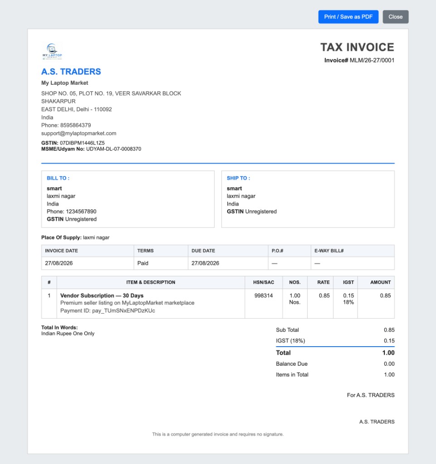The image size is (436, 464).
Task: Click the Print / Save as PDF button
Action: 348,17
